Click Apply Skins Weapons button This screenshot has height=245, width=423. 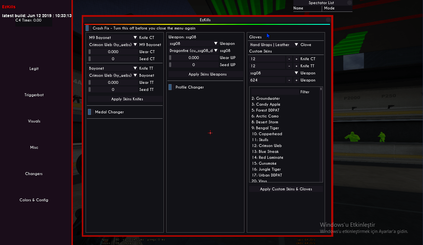(x=206, y=74)
